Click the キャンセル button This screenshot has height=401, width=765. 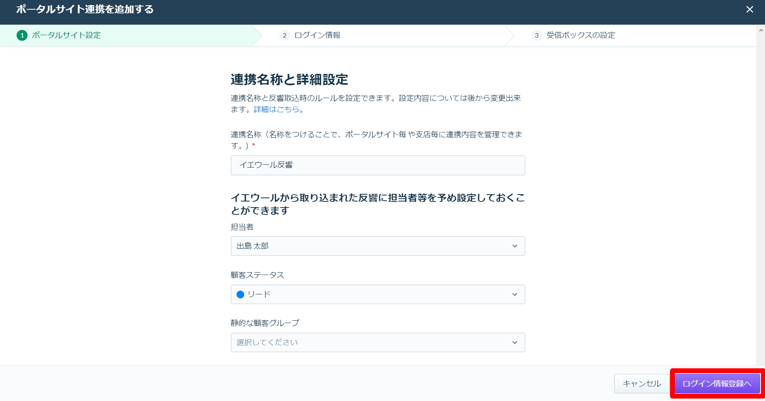point(641,384)
